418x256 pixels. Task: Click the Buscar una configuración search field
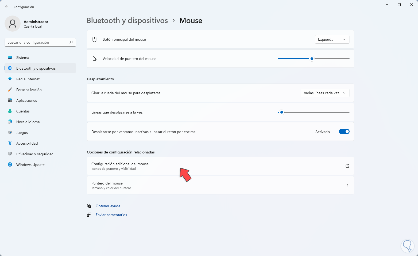[x=37, y=42]
